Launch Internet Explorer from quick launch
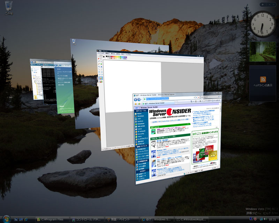 coord(26,220)
